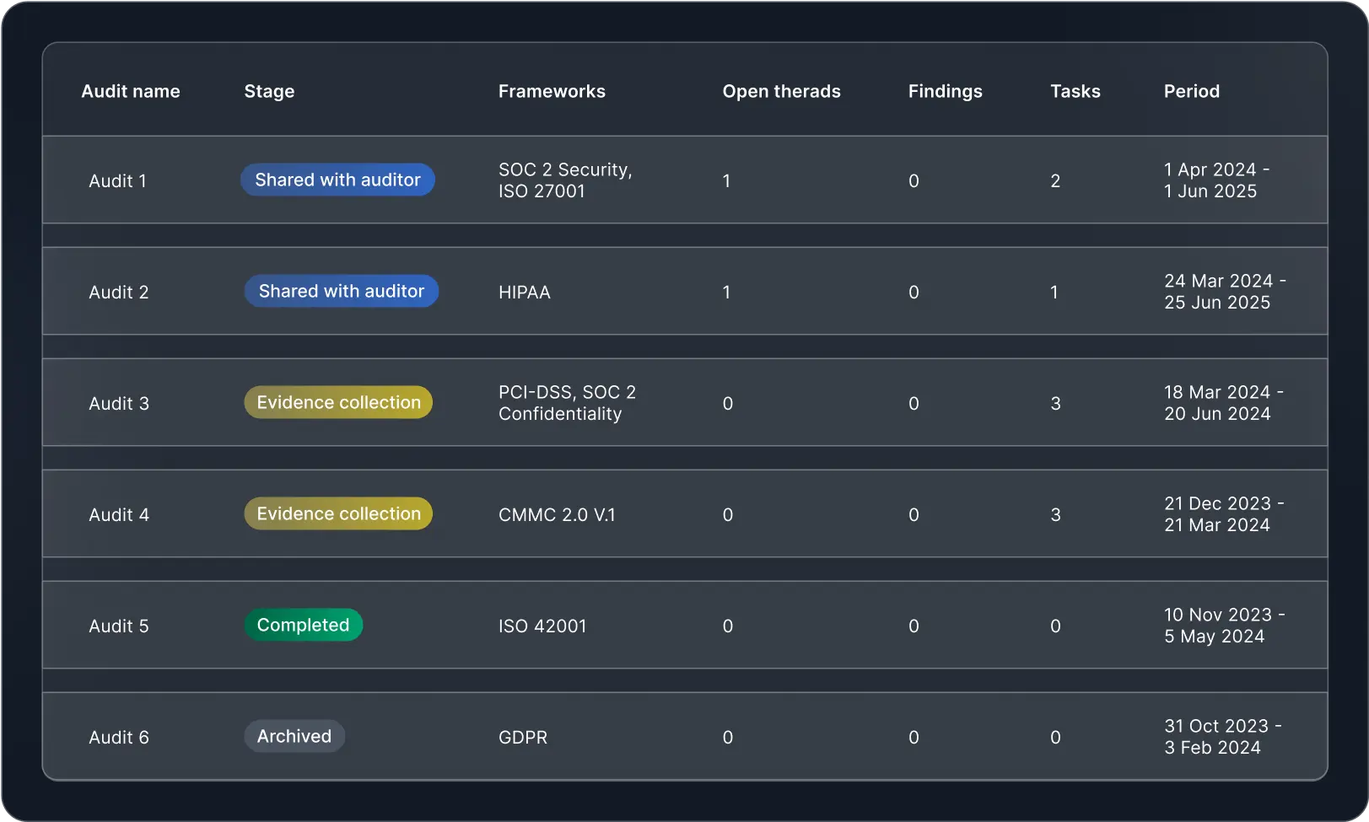This screenshot has height=822, width=1369.
Task: Click the Frameworks column header
Action: click(552, 91)
